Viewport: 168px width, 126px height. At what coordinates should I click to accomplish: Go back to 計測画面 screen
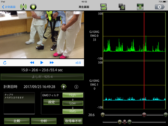tap(9, 7)
